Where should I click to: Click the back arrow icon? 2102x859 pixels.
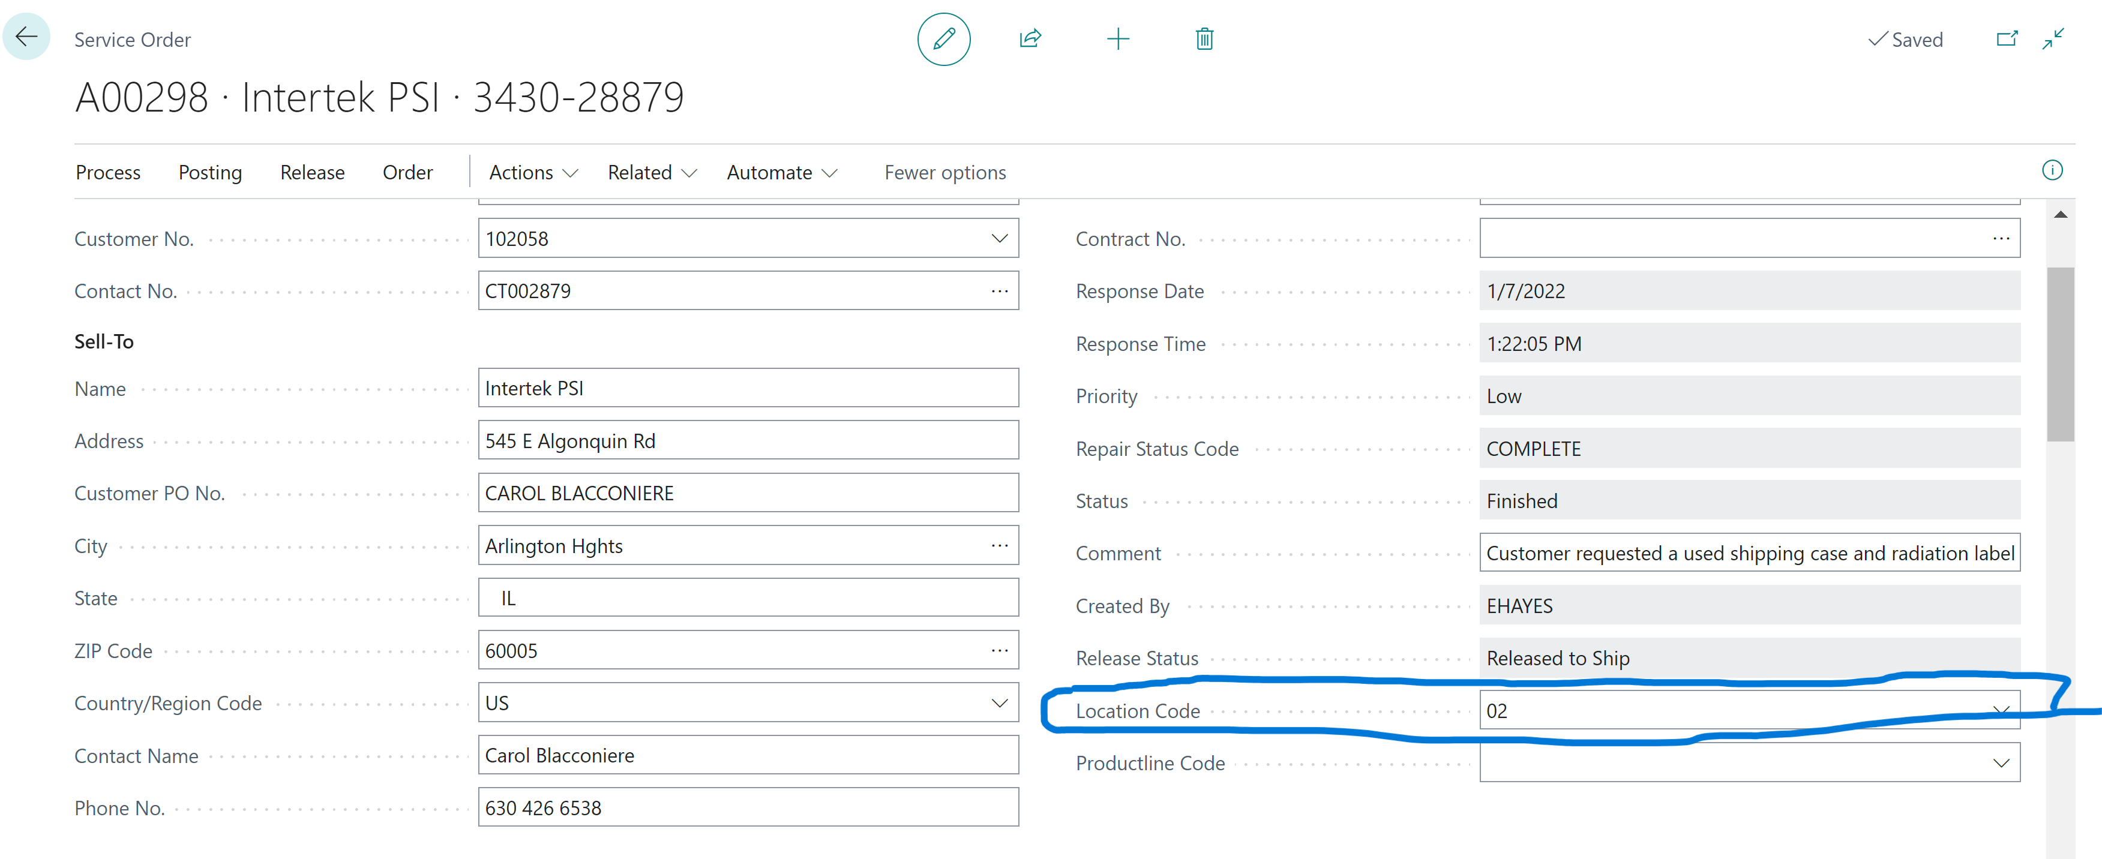27,37
